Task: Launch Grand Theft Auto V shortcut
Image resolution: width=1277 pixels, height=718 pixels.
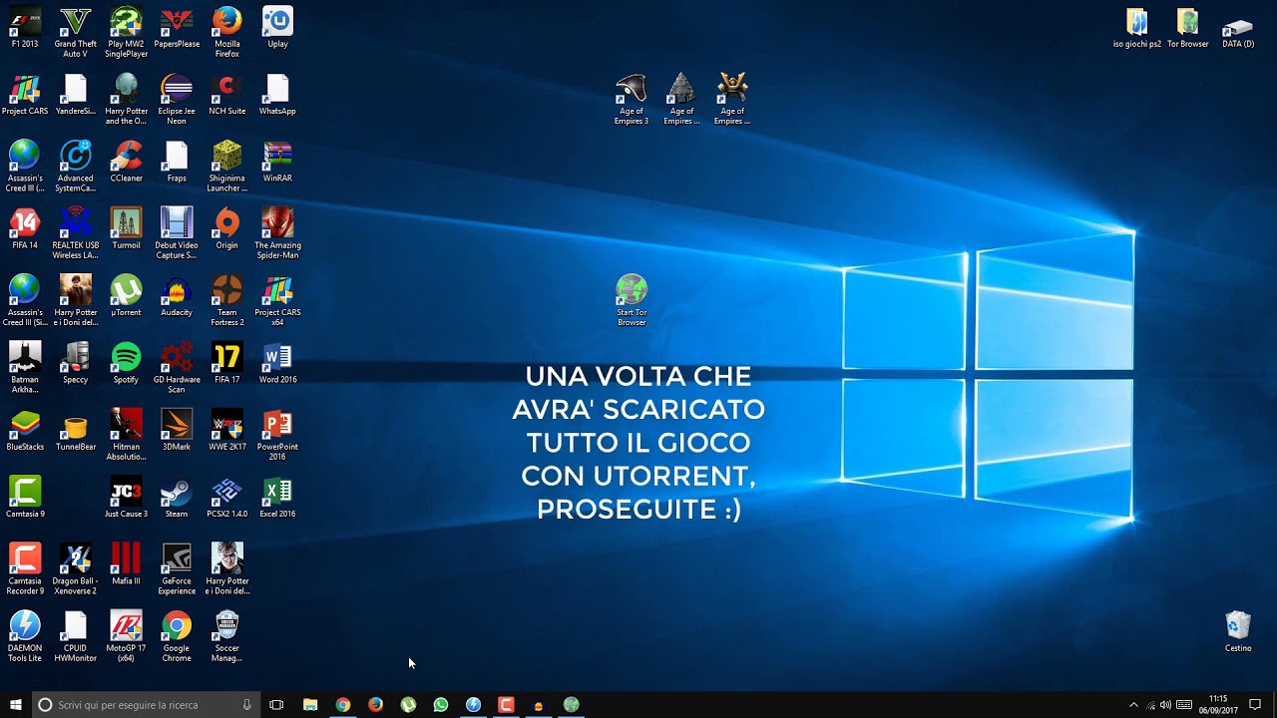Action: tap(76, 32)
